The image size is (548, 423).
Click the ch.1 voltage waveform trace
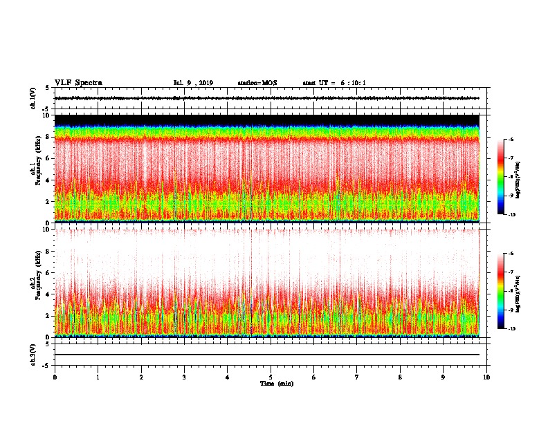(266, 98)
